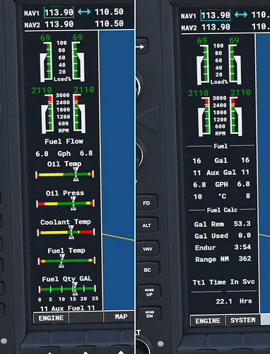Image resolution: width=270 pixels, height=354 pixels.
Task: Toggle the BC back course button
Action: pyautogui.click(x=148, y=270)
